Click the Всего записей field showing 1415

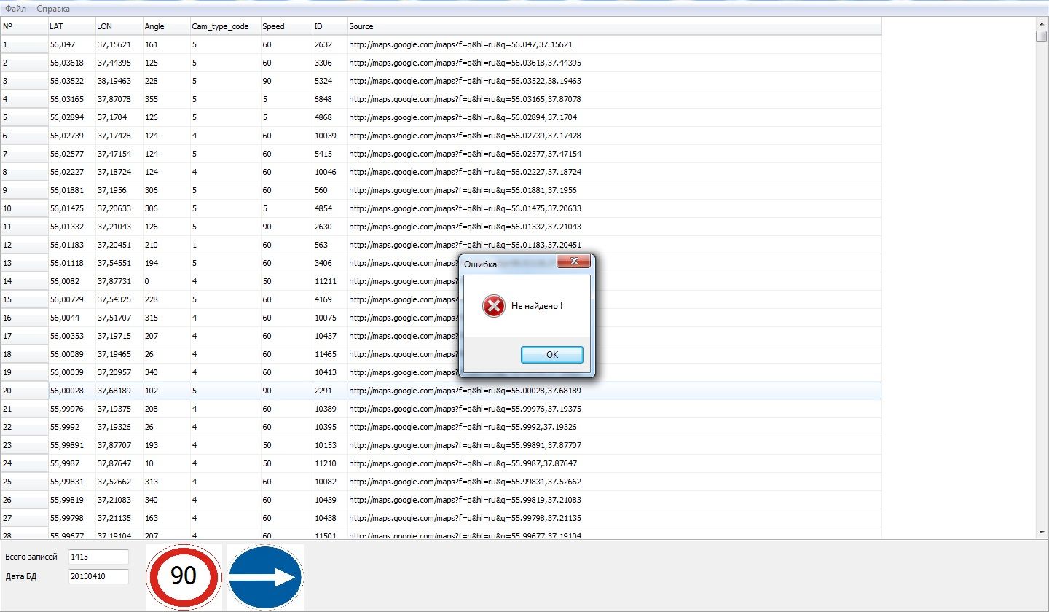98,557
